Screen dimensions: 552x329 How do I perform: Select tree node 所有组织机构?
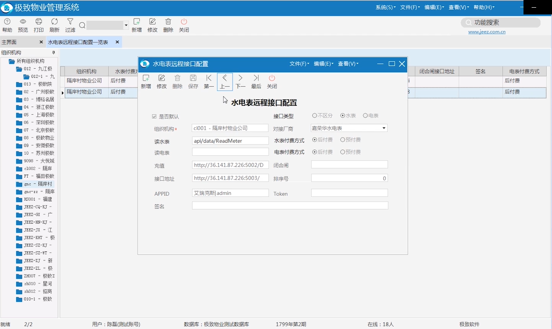[x=30, y=61]
